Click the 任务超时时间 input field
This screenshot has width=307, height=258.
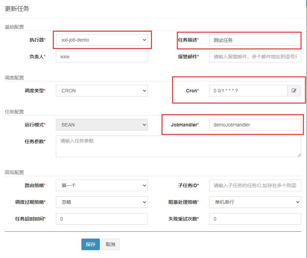(x=102, y=219)
